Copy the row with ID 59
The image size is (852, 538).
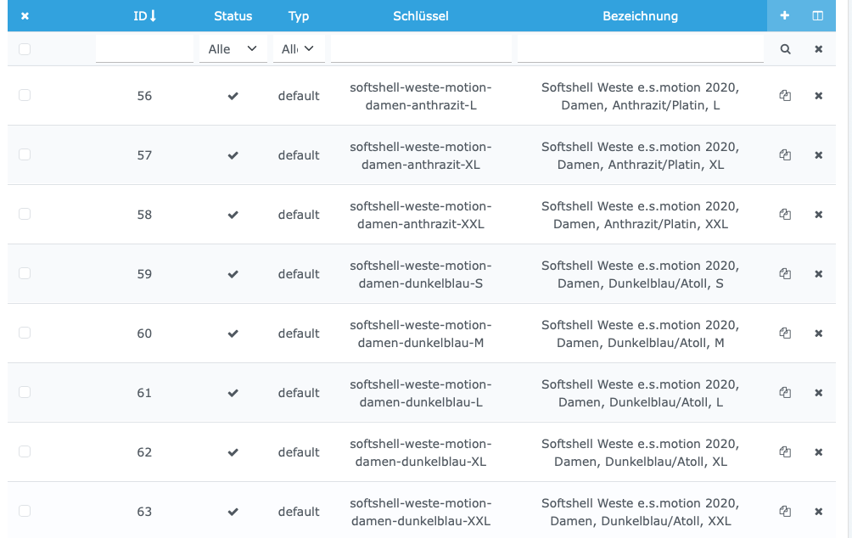[x=785, y=273]
